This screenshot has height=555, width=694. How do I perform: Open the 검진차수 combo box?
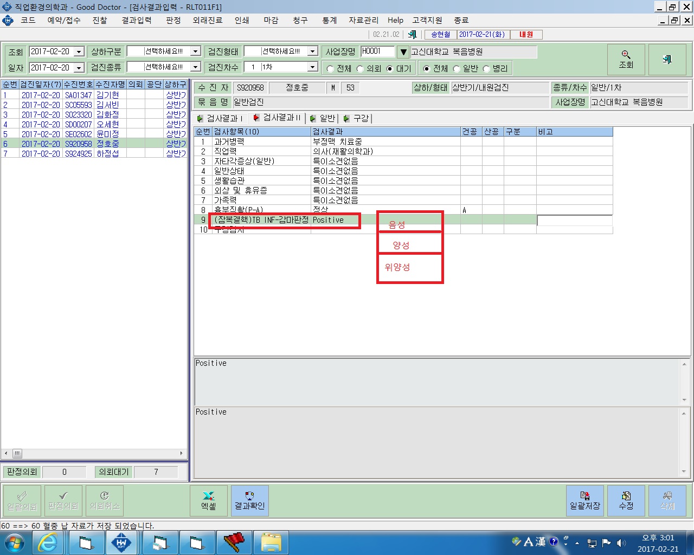312,67
